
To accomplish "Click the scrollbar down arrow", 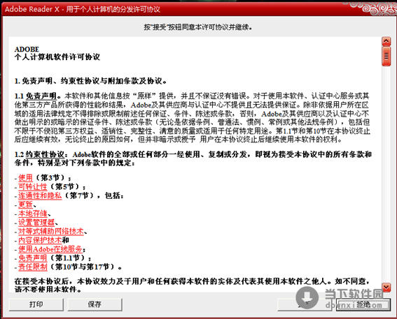I will coord(386,287).
